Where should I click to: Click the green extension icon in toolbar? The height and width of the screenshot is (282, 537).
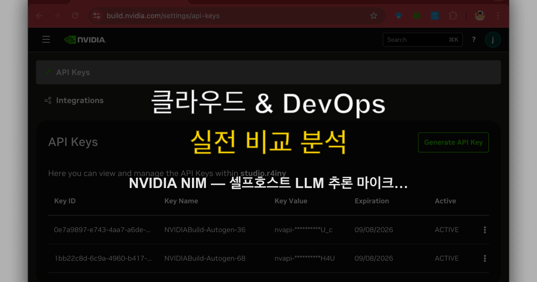pyautogui.click(x=417, y=16)
